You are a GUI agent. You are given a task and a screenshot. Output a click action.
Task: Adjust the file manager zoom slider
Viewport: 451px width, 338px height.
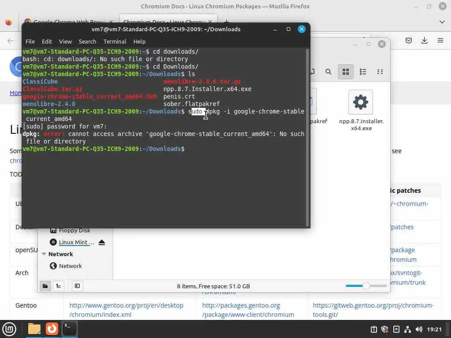366,286
